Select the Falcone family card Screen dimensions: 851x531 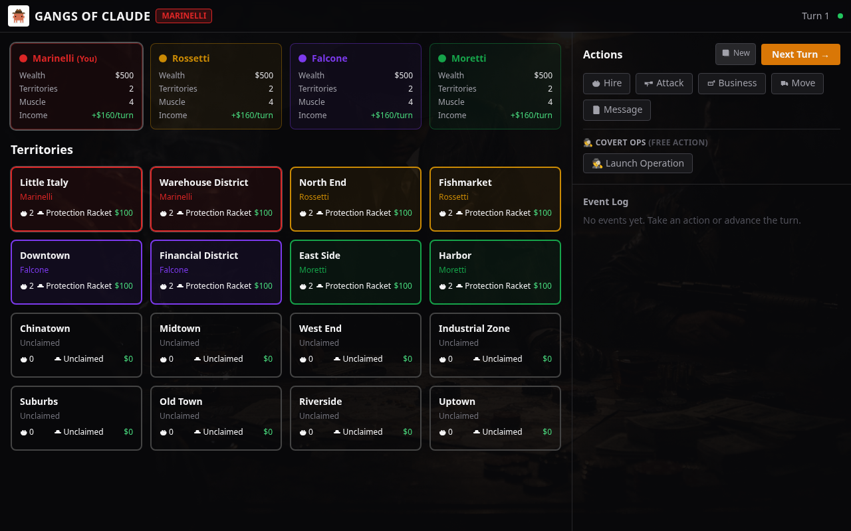356,86
